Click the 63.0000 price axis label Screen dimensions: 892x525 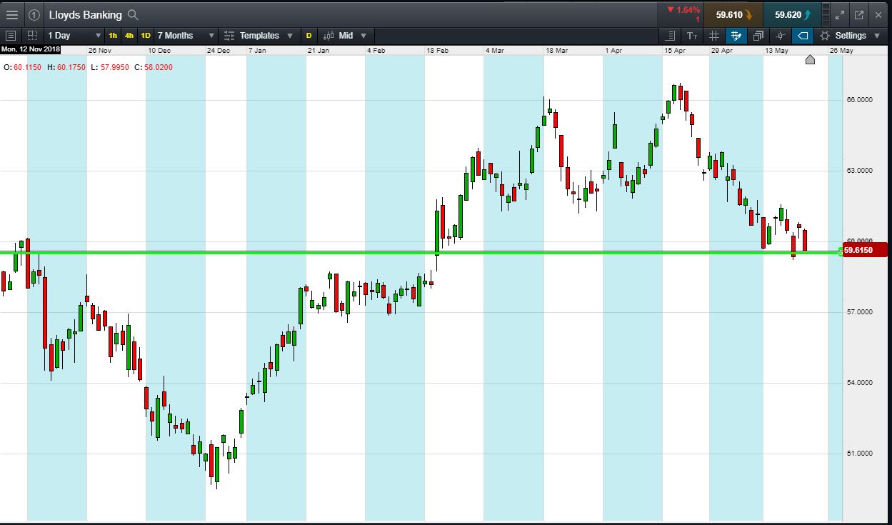pyautogui.click(x=861, y=171)
